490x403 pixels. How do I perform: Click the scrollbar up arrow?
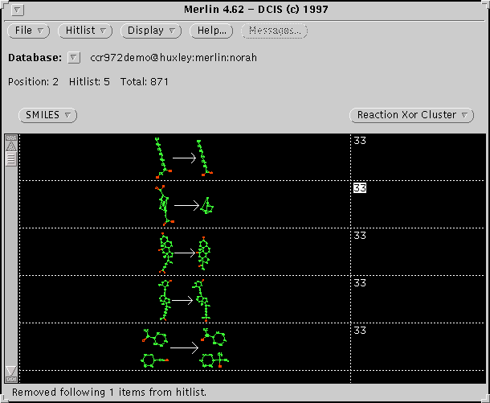tap(11, 147)
